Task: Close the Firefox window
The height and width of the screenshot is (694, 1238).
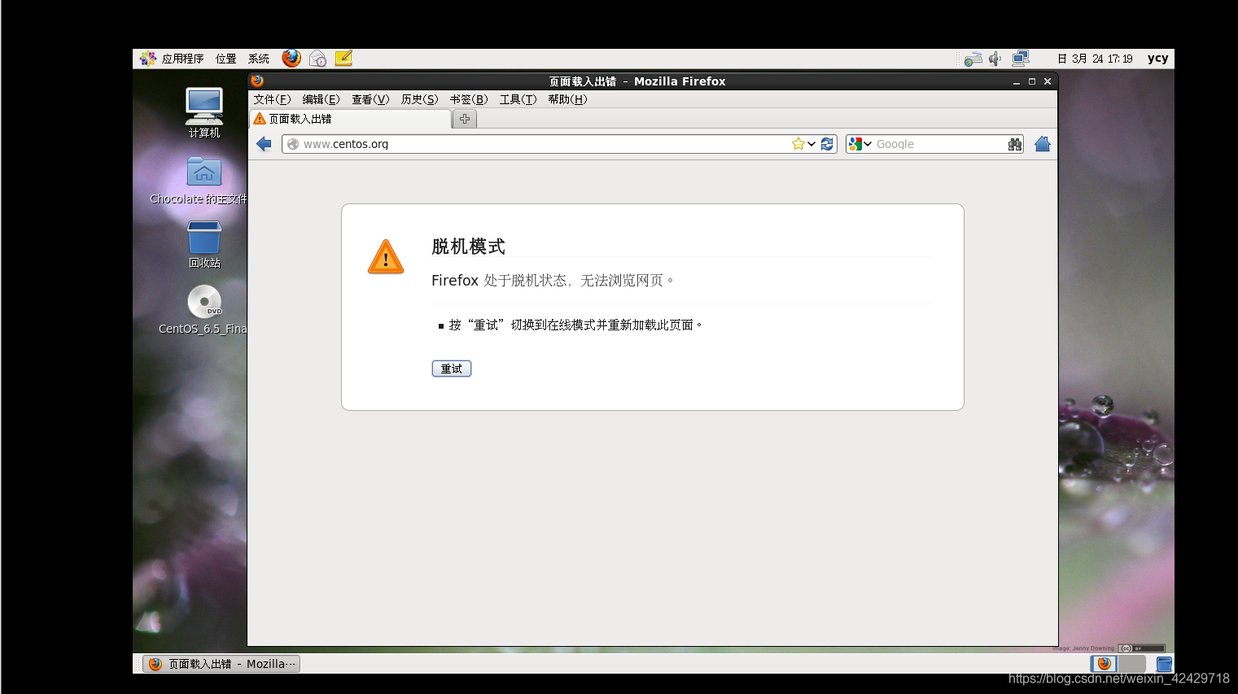Action: click(x=1048, y=81)
